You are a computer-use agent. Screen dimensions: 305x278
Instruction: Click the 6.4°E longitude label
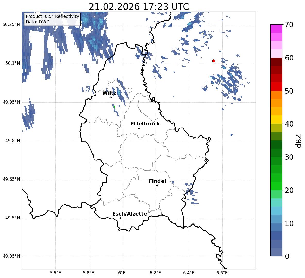tap(189, 273)
